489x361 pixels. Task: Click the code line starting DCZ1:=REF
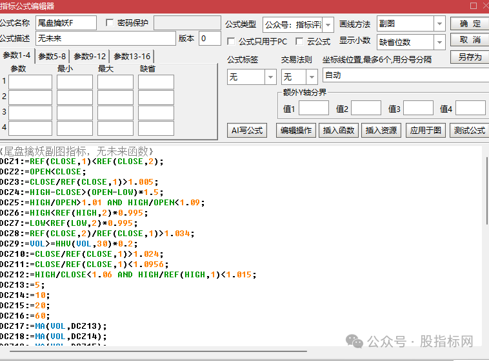point(82,162)
